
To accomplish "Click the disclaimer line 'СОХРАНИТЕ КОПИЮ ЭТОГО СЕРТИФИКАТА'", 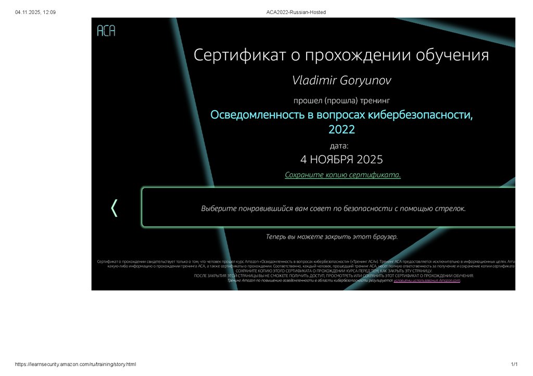I will click(334, 271).
